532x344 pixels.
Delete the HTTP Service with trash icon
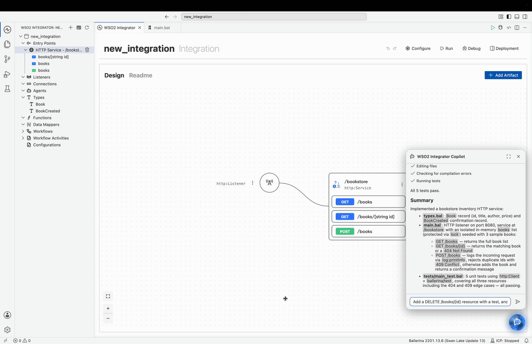click(x=87, y=50)
